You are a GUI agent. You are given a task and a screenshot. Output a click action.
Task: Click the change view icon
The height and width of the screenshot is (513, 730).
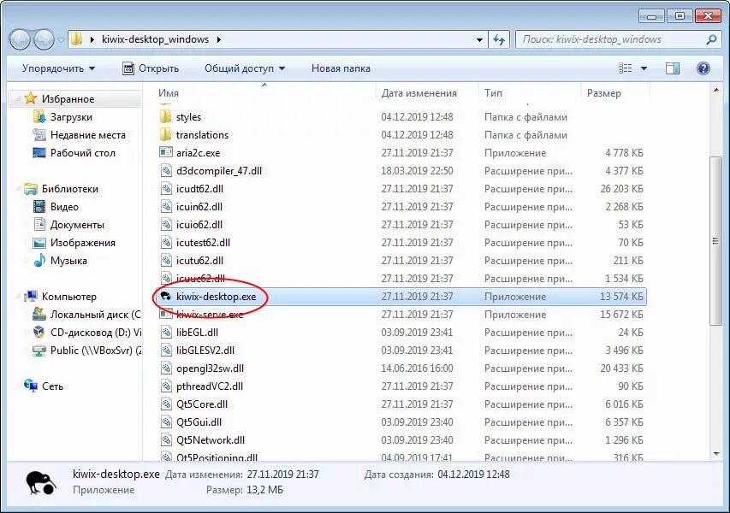click(626, 68)
